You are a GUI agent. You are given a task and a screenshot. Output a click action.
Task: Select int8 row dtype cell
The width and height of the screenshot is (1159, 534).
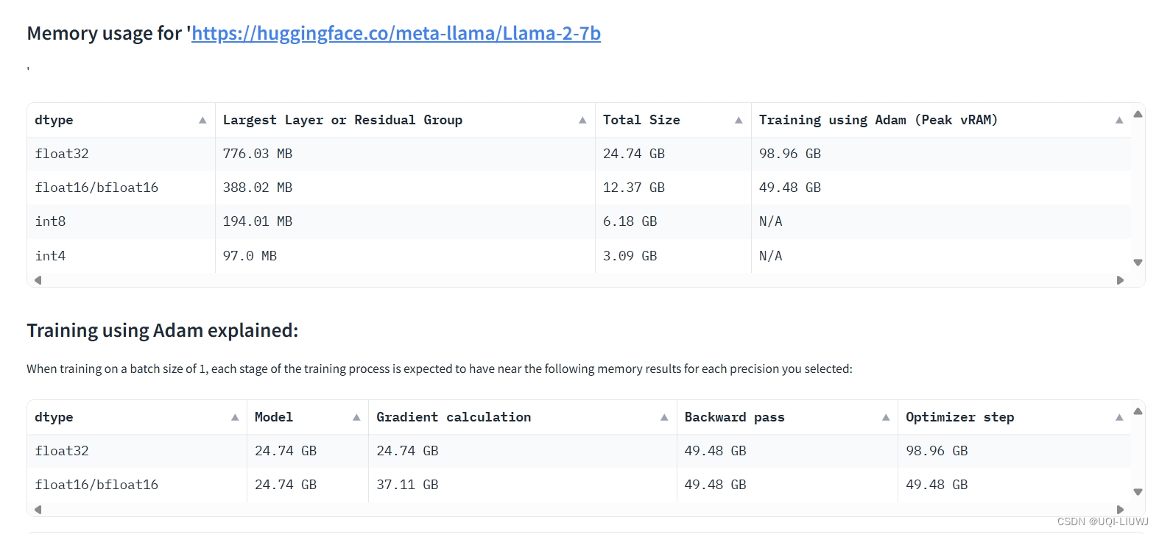[121, 221]
